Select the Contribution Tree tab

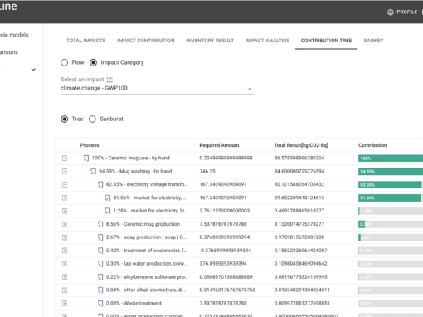pyautogui.click(x=326, y=41)
